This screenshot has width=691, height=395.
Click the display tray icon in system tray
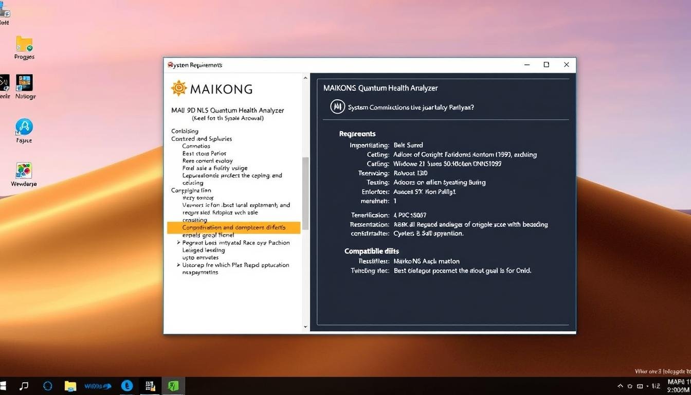pyautogui.click(x=640, y=386)
